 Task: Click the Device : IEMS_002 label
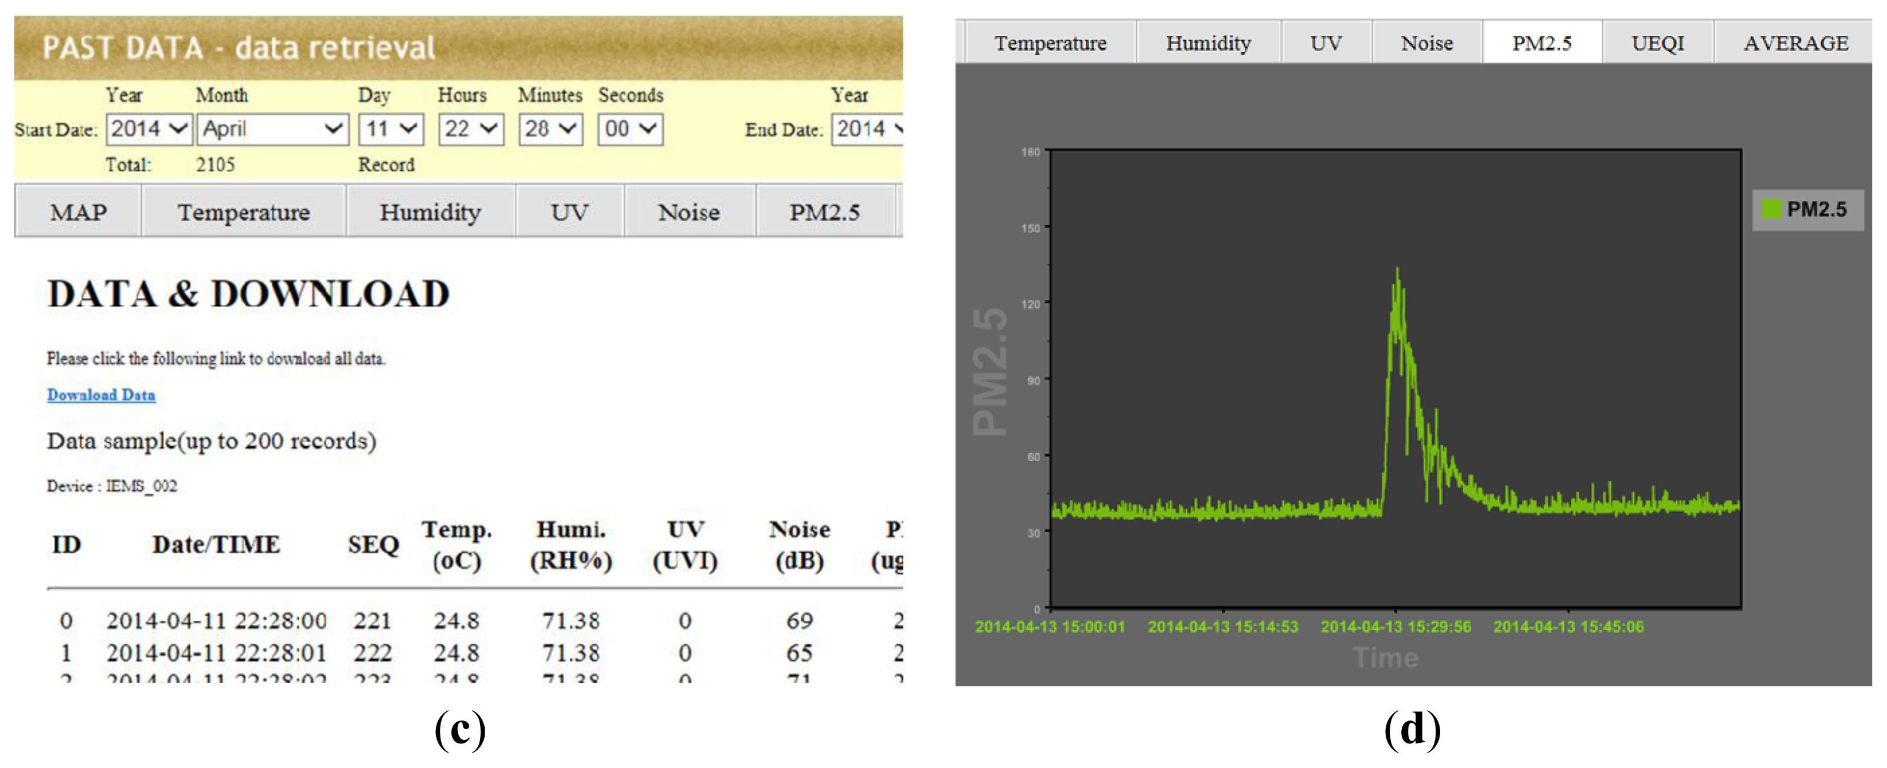112,486
